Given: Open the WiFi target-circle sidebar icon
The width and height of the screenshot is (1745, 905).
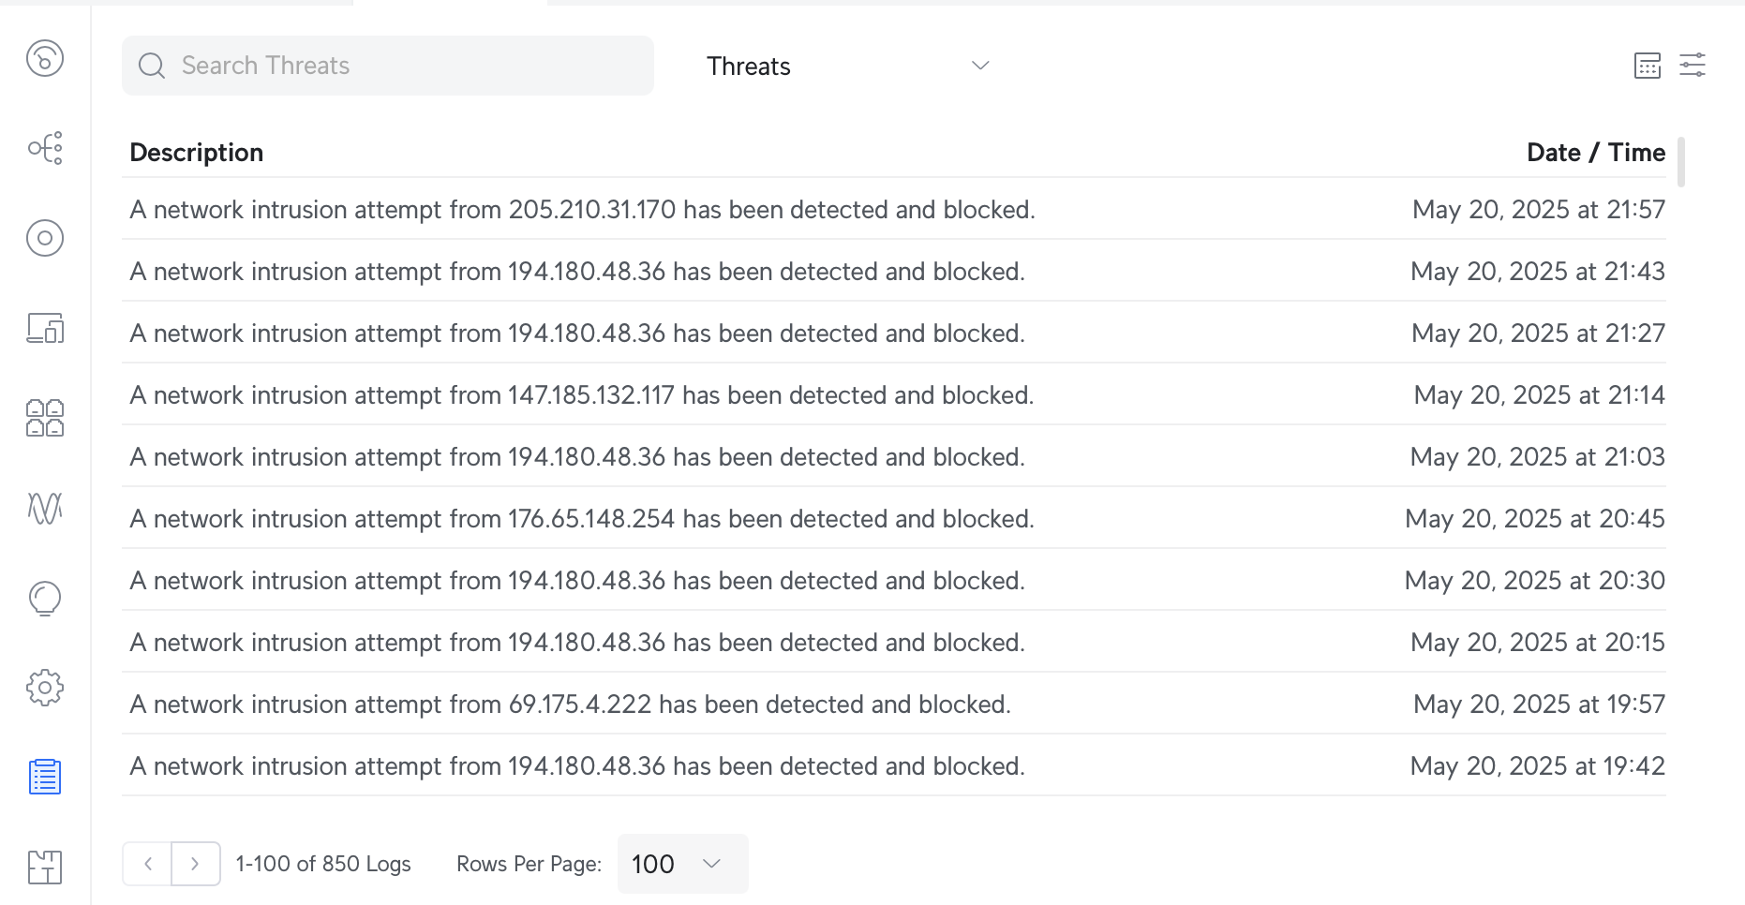Looking at the screenshot, I should [x=45, y=238].
